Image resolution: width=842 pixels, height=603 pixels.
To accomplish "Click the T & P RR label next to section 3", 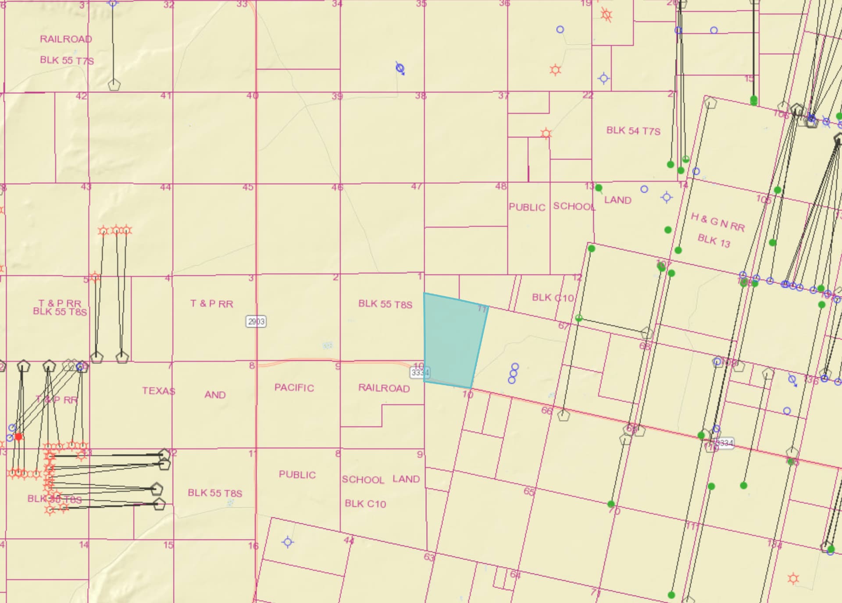I will (x=212, y=304).
